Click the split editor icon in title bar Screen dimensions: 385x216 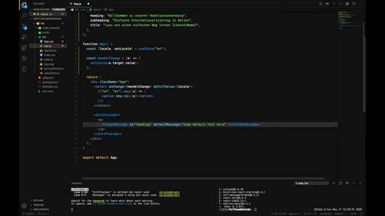[354, 4]
